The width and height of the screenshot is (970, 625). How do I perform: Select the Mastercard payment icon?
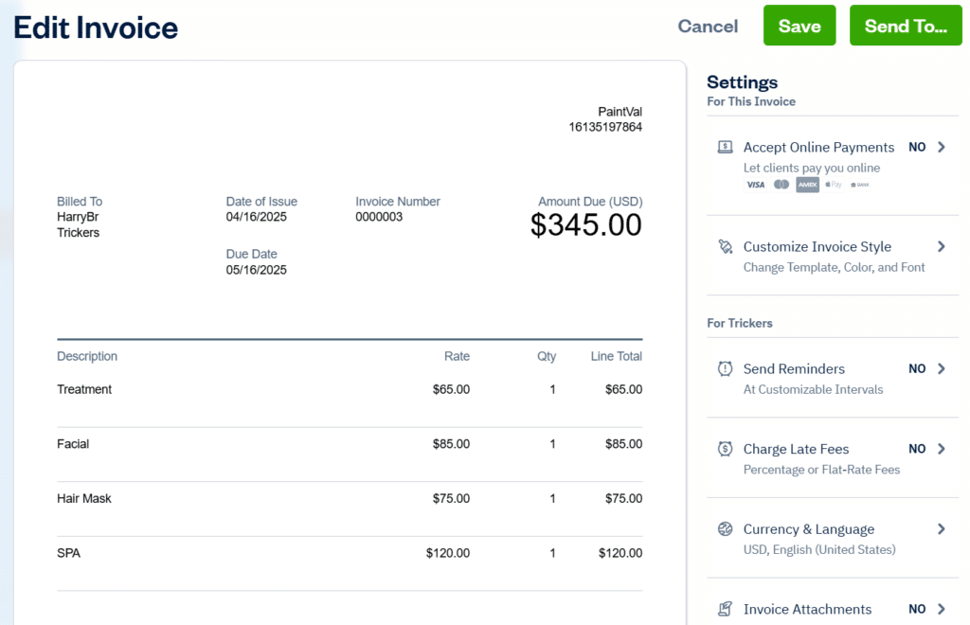click(x=781, y=185)
